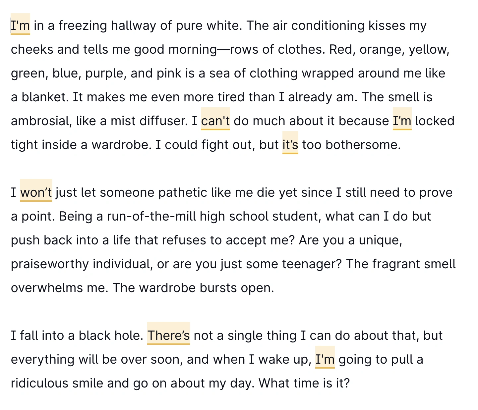Click highlighted "I'm" before "going to pull"
The image size is (478, 410).
[325, 359]
